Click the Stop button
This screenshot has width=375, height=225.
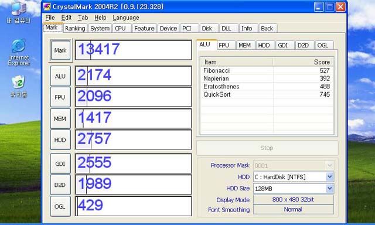coord(267,148)
